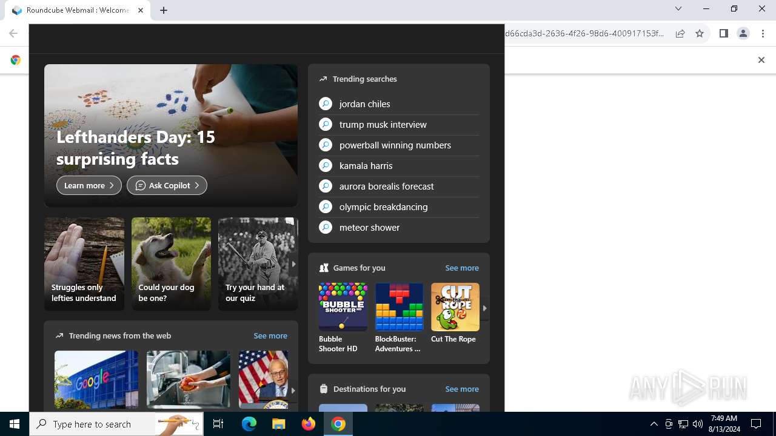776x436 pixels.
Task: Open the fruit washing news thumbnail
Action: point(189,380)
